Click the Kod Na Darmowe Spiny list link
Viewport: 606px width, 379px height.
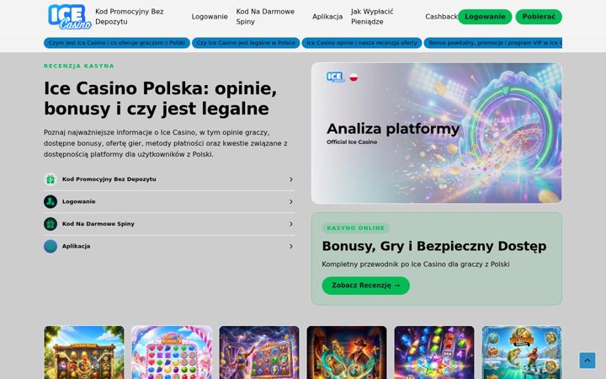coord(169,224)
